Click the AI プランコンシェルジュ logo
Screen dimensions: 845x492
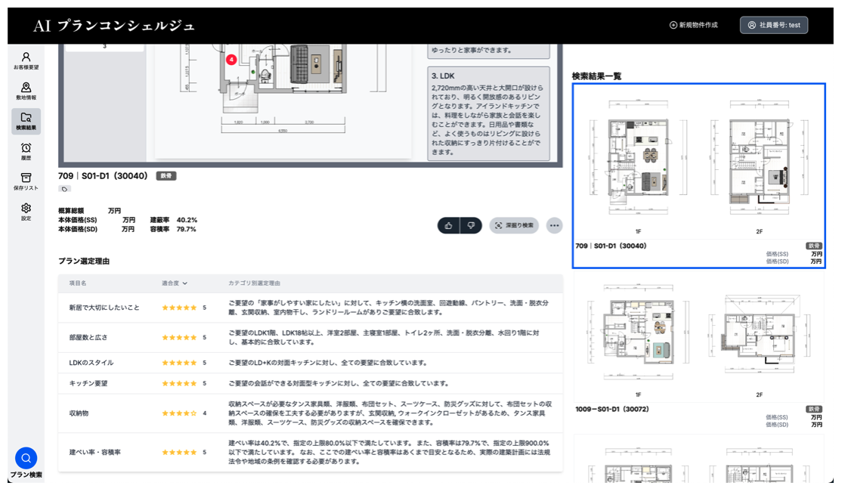click(x=114, y=26)
